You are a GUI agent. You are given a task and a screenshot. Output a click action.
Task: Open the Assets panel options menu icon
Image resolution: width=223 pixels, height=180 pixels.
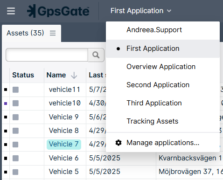point(53,33)
